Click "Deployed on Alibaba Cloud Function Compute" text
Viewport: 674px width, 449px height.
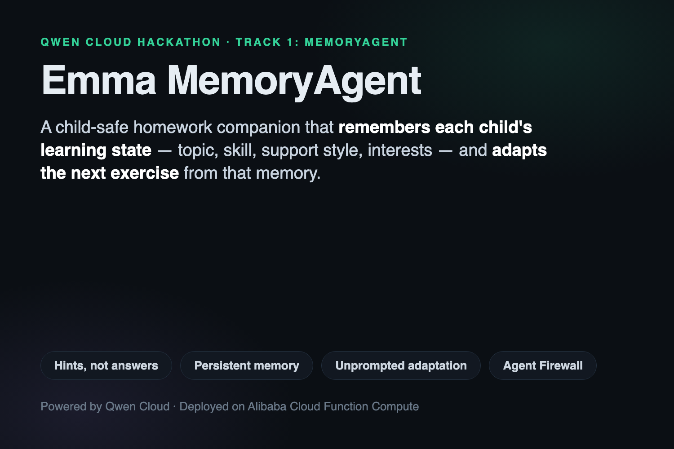(x=299, y=407)
